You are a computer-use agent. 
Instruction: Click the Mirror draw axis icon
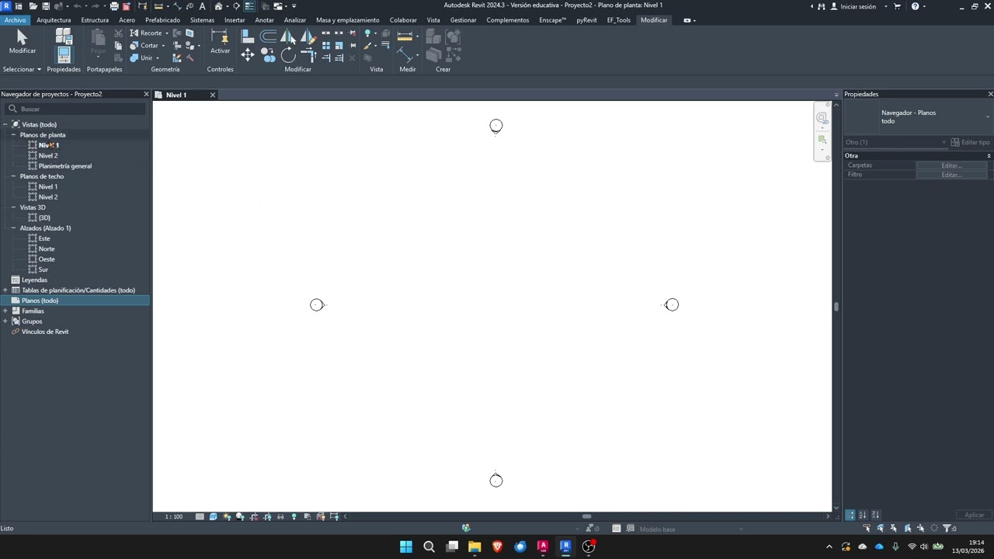tap(308, 36)
